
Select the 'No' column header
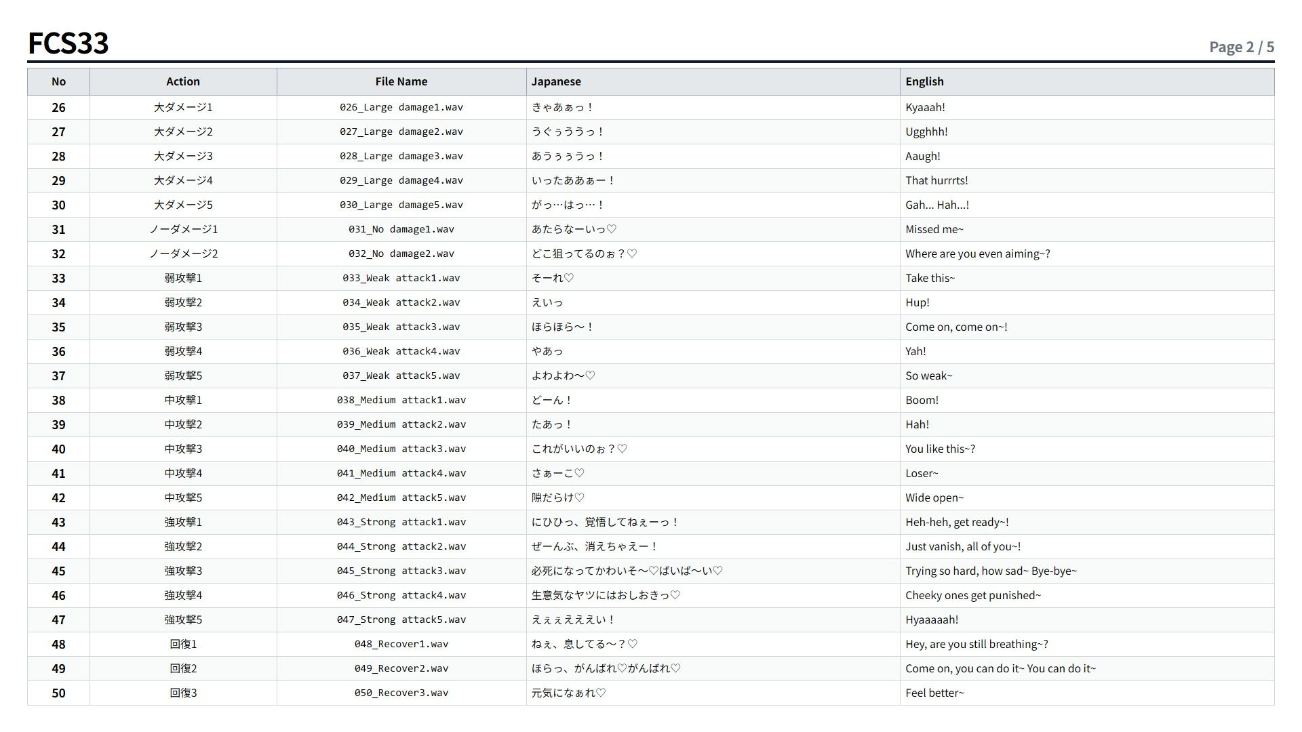tap(58, 81)
